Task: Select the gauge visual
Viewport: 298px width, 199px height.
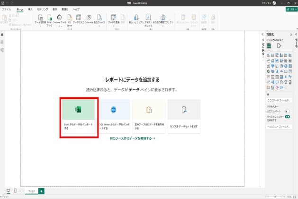Action: 281,71
